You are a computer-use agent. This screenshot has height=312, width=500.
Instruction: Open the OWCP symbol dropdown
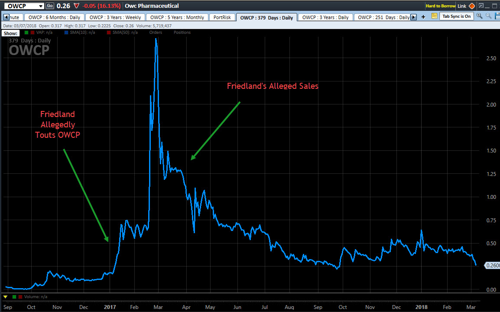click(40, 6)
